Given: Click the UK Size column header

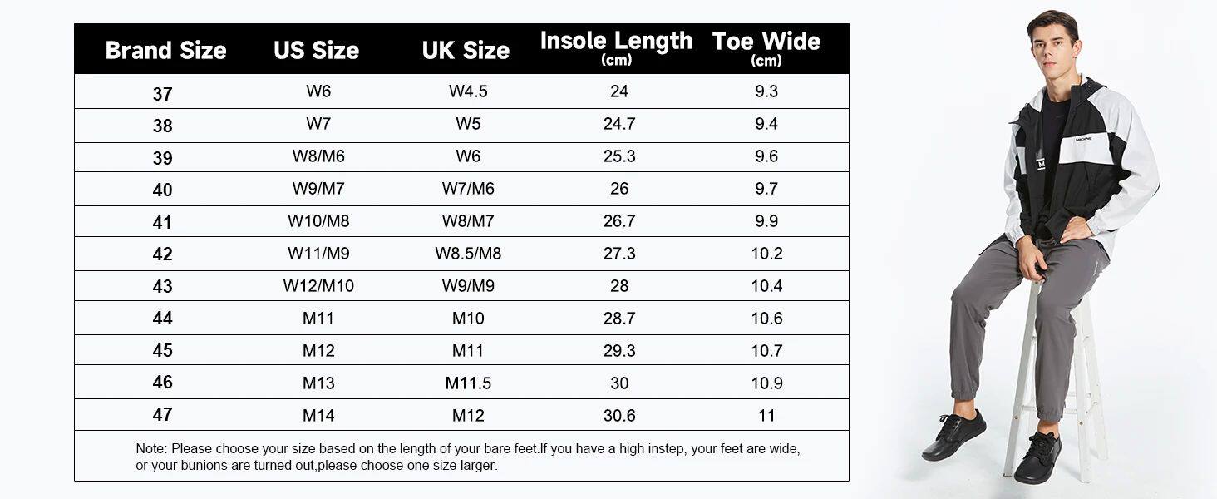Looking at the screenshot, I should [466, 50].
